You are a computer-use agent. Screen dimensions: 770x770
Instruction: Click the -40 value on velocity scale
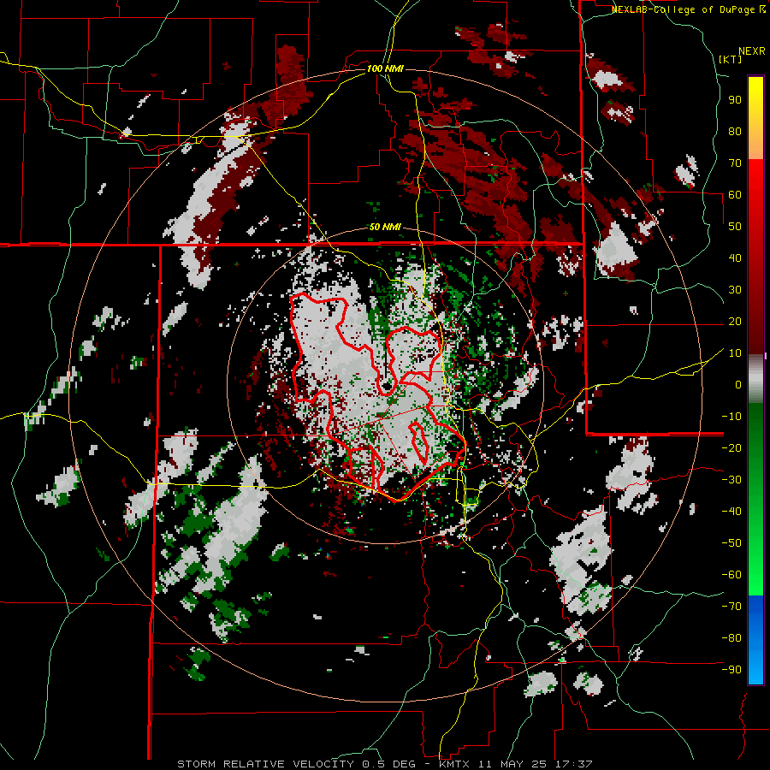pos(731,512)
